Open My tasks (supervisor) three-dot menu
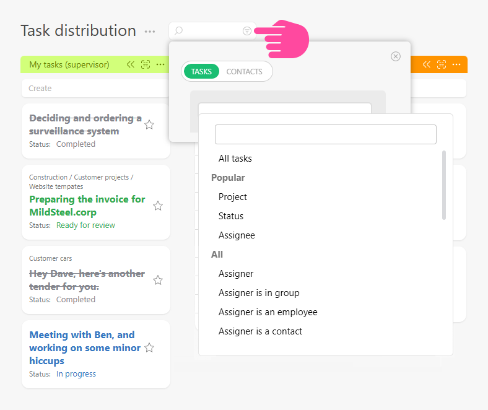 pos(160,64)
